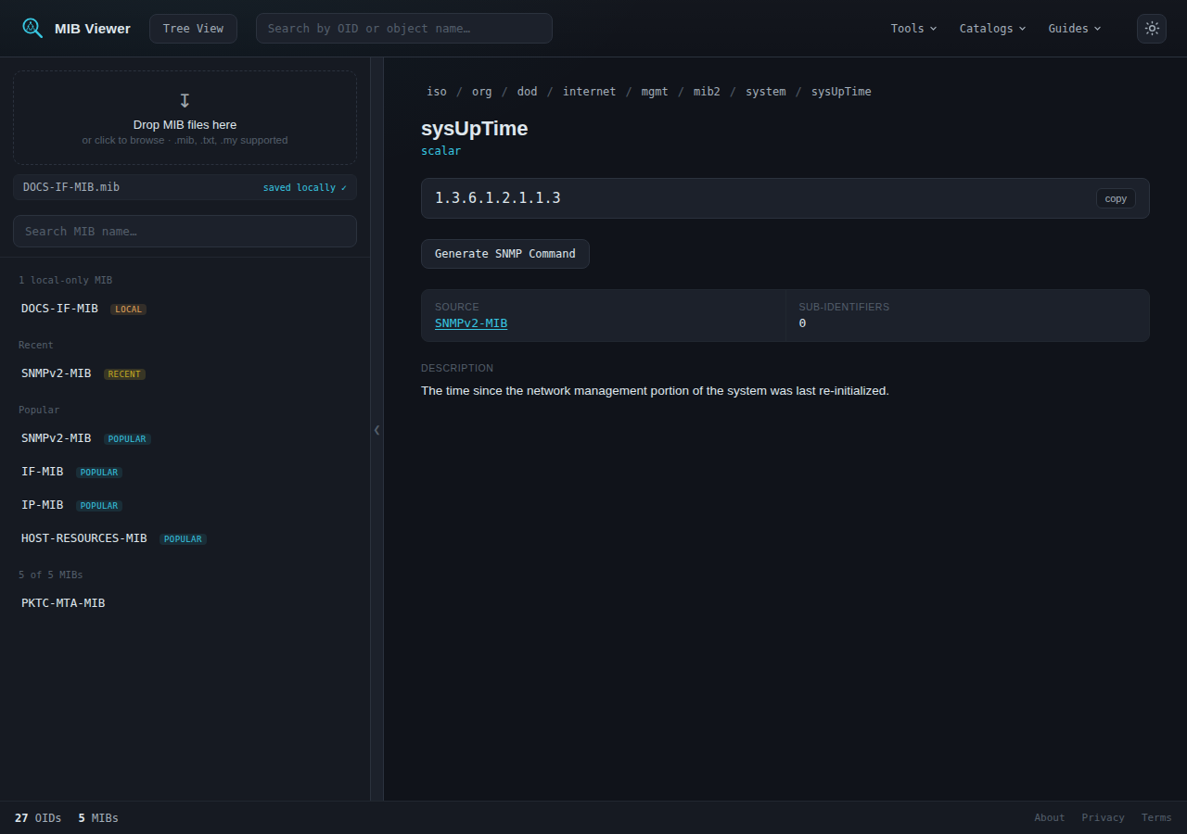Viewport: 1187px width, 834px height.
Task: Click the "saved locally" status text
Action: click(304, 187)
